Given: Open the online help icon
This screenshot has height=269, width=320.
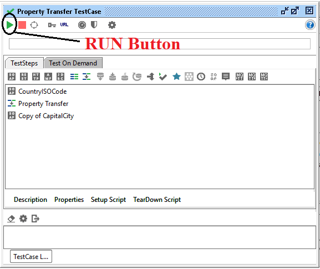Looking at the screenshot, I should tap(310, 25).
